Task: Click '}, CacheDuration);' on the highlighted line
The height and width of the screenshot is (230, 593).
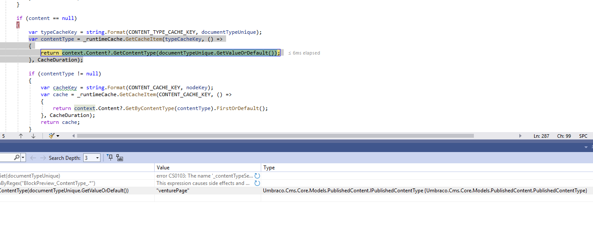Action: (x=56, y=60)
